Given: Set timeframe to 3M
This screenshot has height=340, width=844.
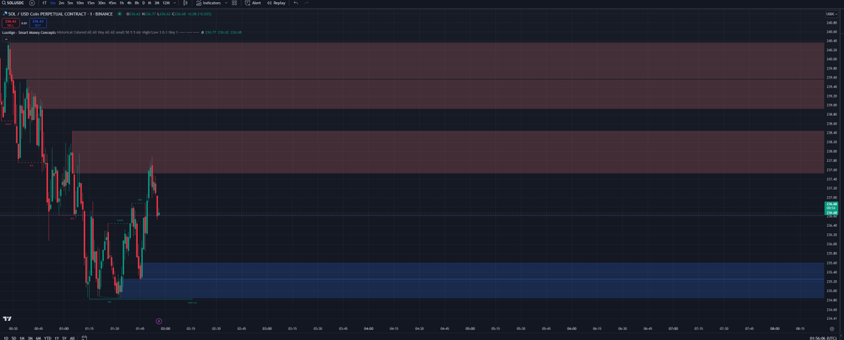Looking at the screenshot, I should coord(157,3).
